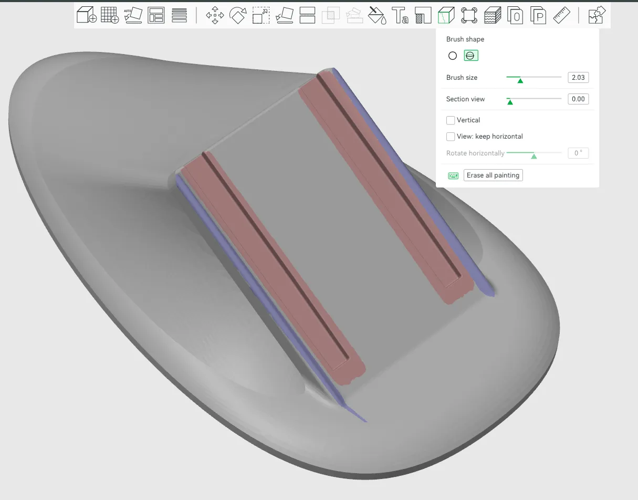
Task: Click the Add plate grid icon
Action: pyautogui.click(x=110, y=15)
